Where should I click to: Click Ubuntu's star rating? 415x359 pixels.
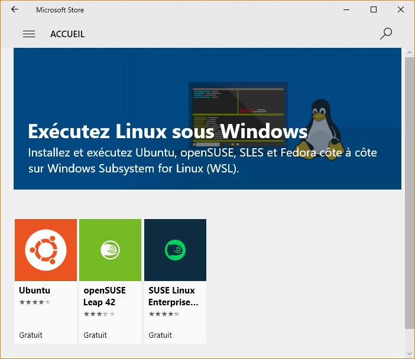[x=35, y=302]
